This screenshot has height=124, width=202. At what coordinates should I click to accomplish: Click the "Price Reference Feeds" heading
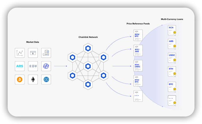point(138,24)
